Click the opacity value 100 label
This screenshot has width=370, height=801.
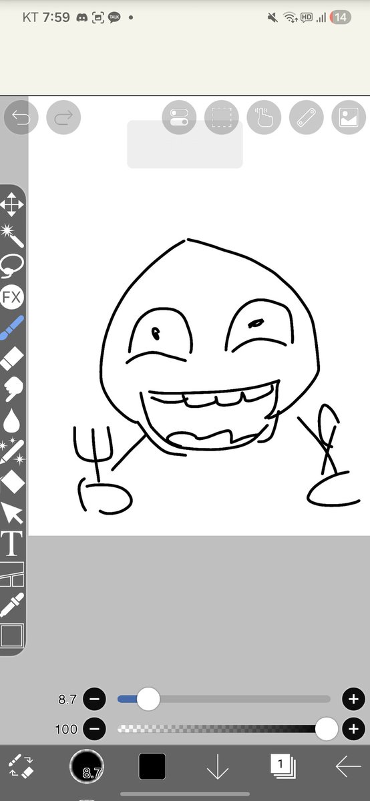point(66,730)
